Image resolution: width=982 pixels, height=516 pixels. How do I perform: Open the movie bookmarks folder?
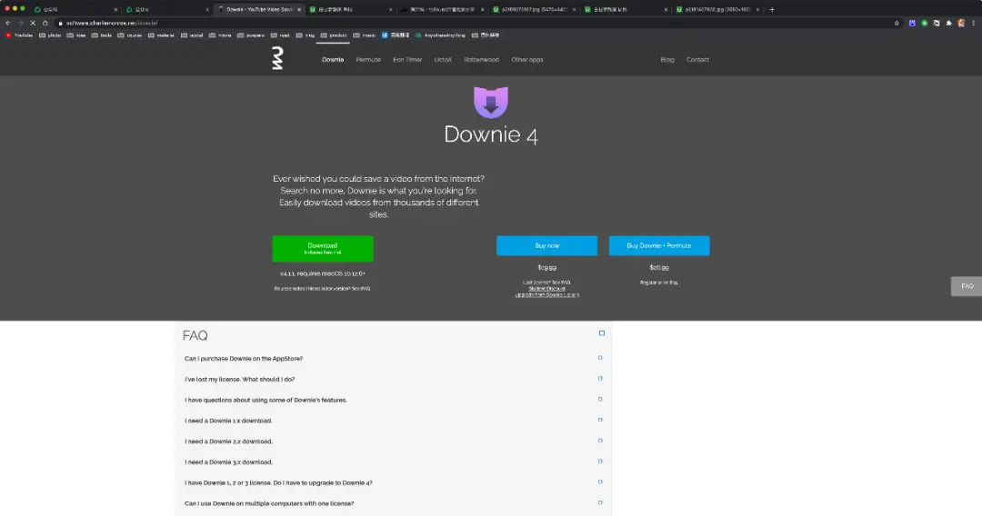click(x=220, y=35)
